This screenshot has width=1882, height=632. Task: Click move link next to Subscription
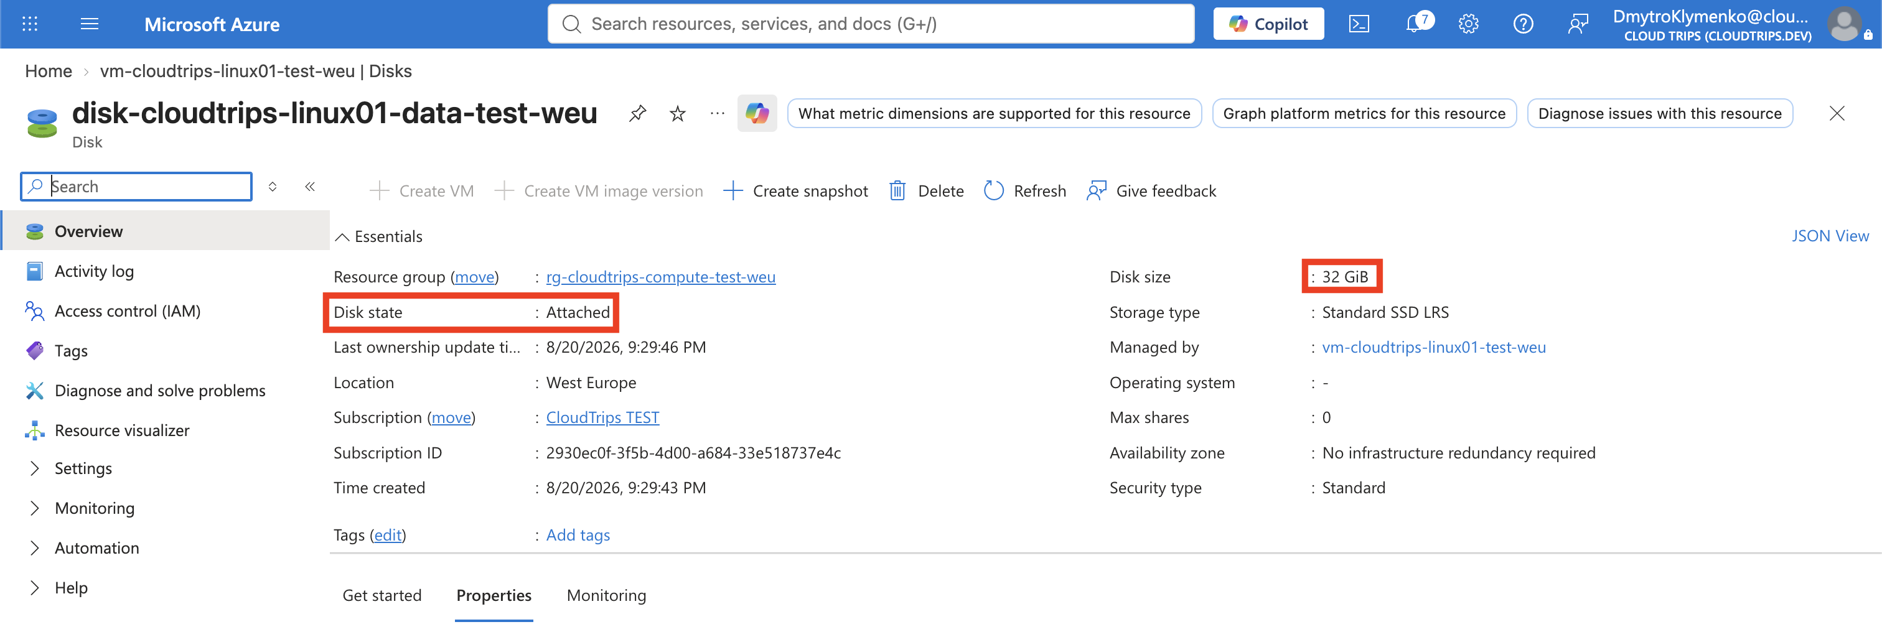tap(451, 417)
